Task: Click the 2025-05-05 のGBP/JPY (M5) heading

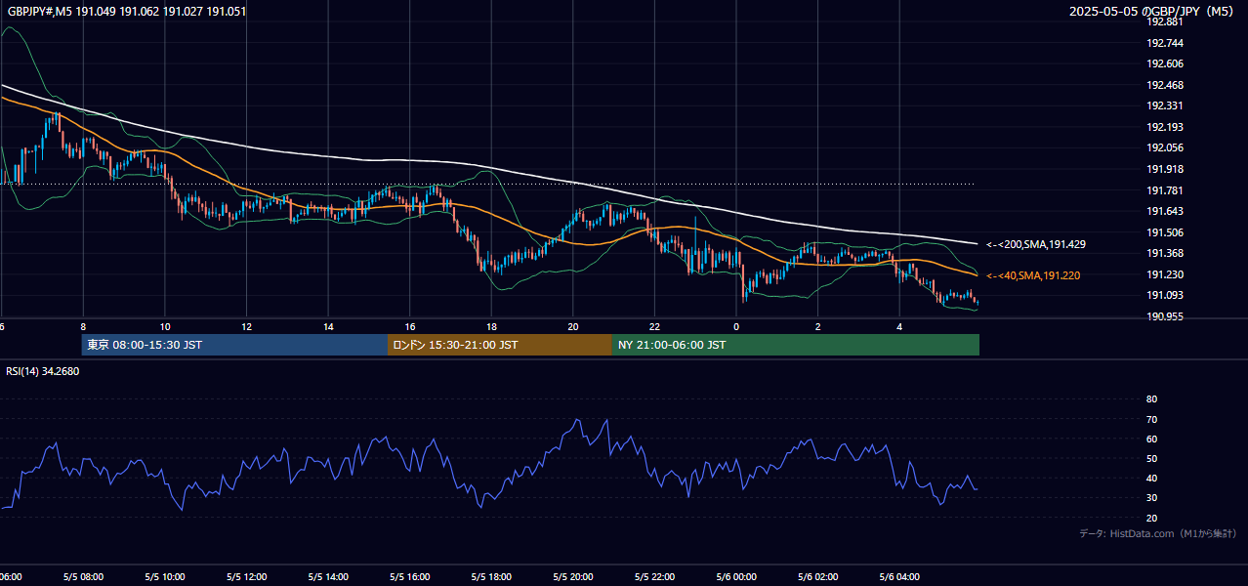Action: (1152, 12)
